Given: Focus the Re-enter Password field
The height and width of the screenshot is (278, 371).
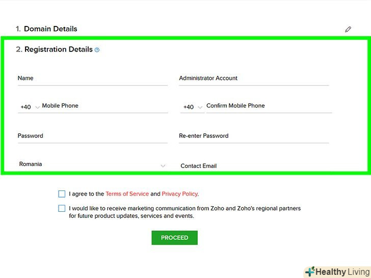Looking at the screenshot, I should tap(253, 136).
